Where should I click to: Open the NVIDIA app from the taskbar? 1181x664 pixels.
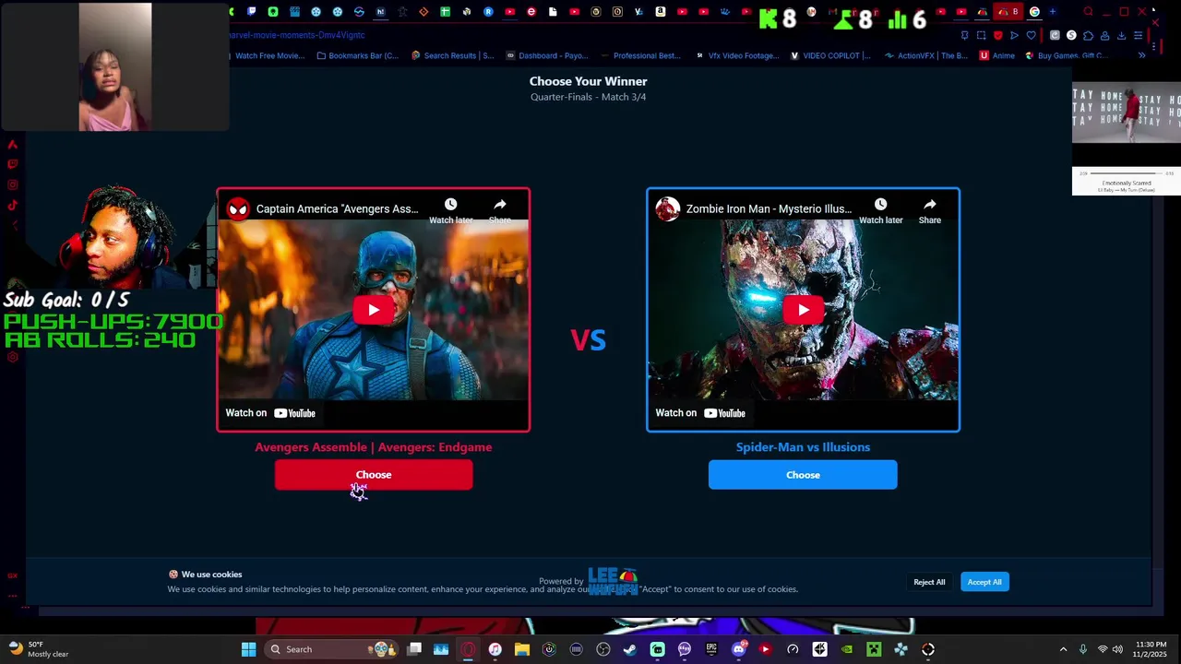846,649
